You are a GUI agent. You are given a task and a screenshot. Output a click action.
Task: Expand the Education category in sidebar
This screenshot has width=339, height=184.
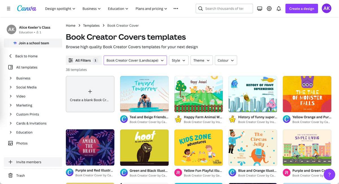coord(11,132)
